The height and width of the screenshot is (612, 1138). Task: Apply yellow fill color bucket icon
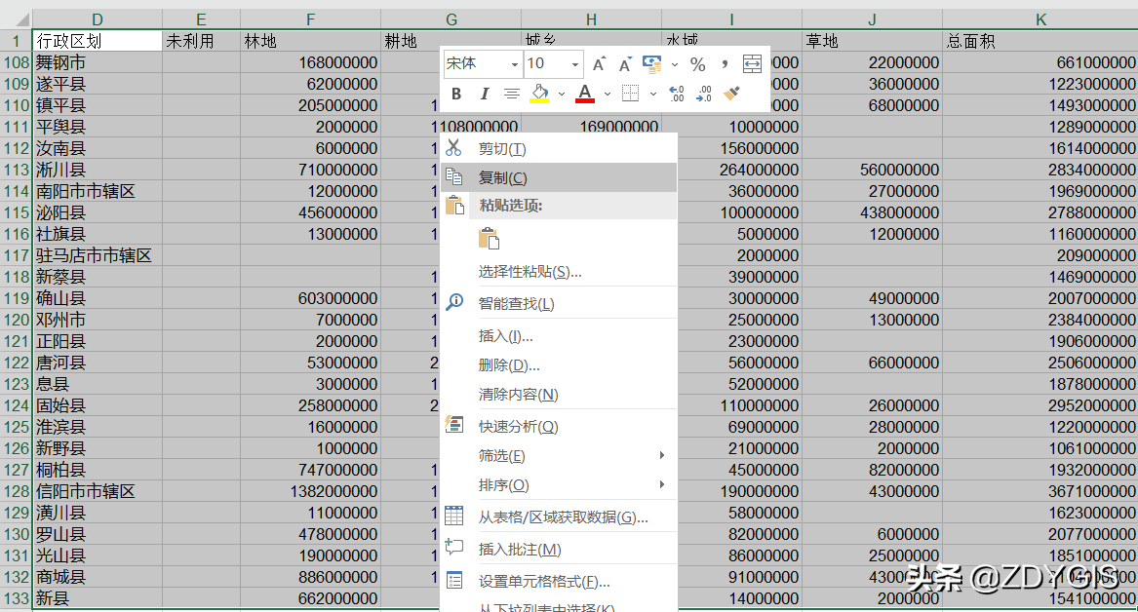coord(539,94)
